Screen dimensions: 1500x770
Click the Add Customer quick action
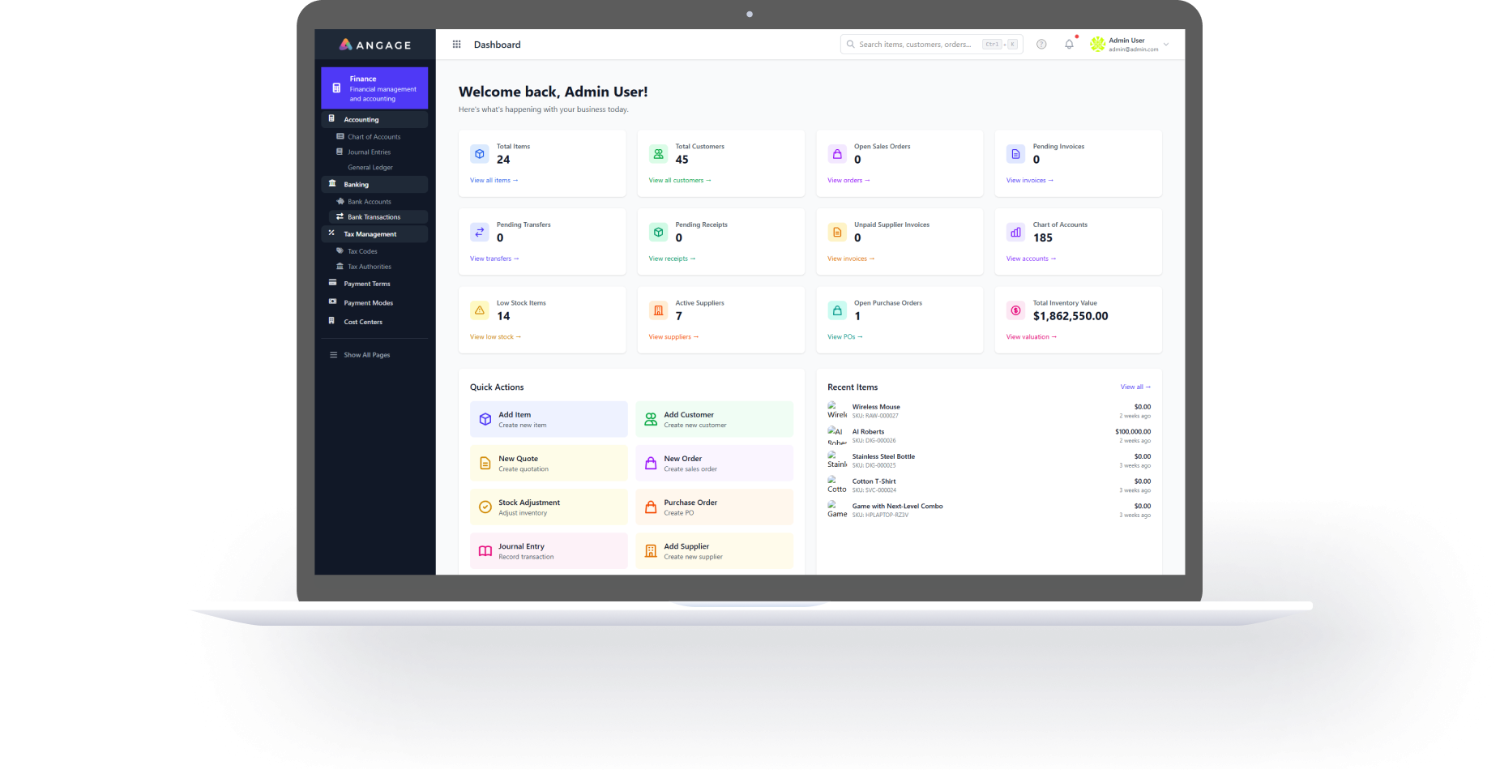(x=714, y=419)
